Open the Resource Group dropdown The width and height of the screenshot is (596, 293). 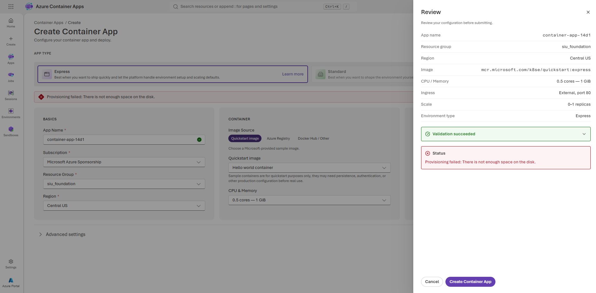124,184
